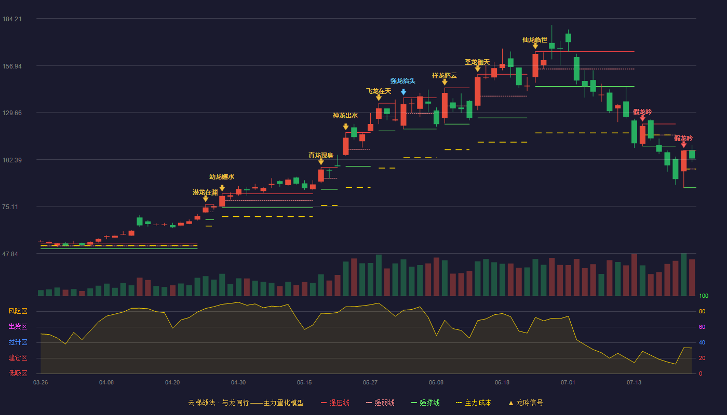The height and width of the screenshot is (415, 727).
Task: Click the yellow triangle icon beside 龙吟信号
Action: (511, 403)
